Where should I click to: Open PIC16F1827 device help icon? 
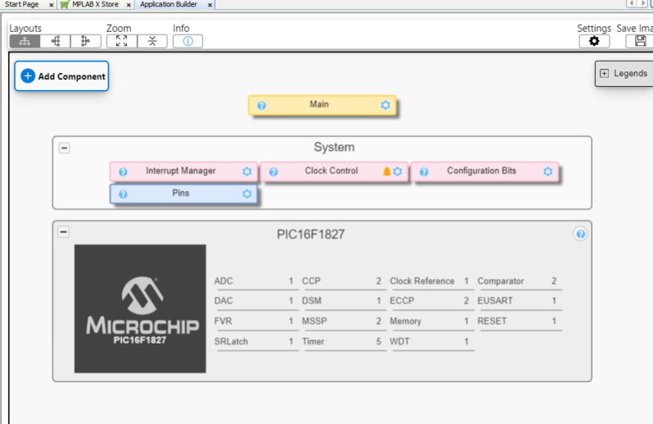pyautogui.click(x=581, y=234)
